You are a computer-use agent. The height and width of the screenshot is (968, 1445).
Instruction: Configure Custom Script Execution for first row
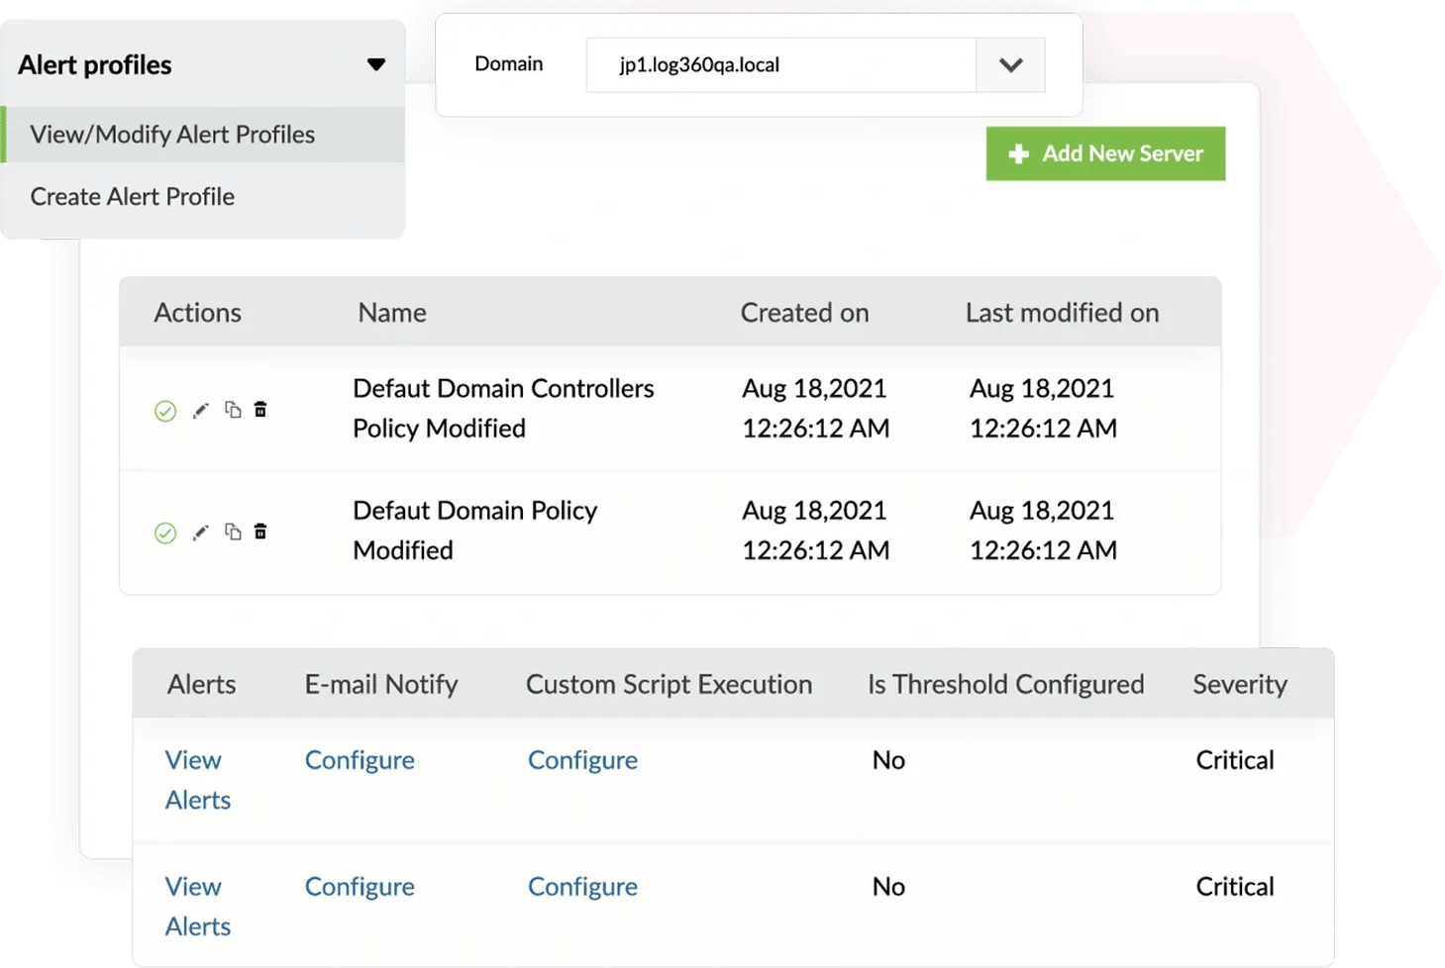[582, 760]
